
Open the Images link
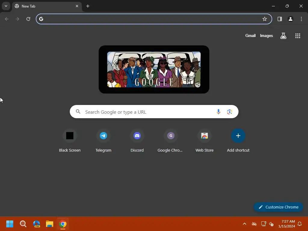[266, 35]
